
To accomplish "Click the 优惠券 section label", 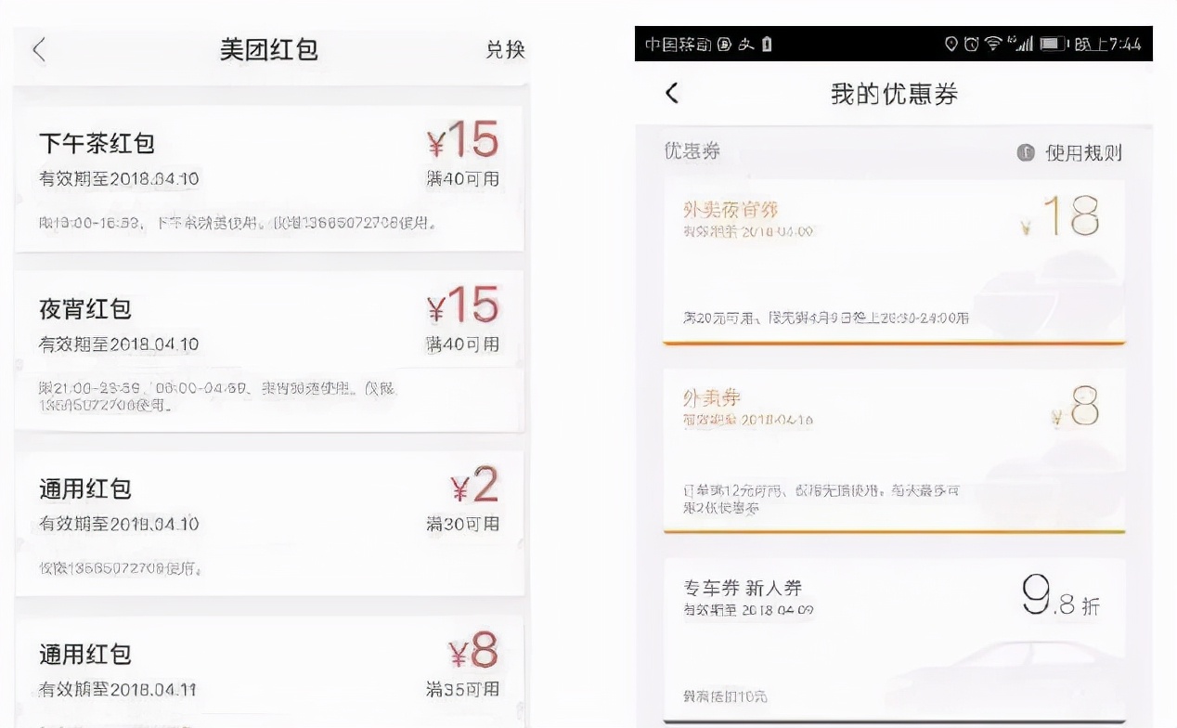I will click(692, 151).
